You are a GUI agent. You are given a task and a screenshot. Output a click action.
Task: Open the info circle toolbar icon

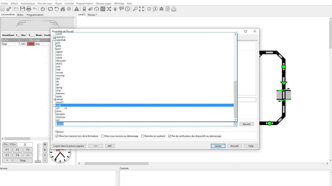(149, 9)
